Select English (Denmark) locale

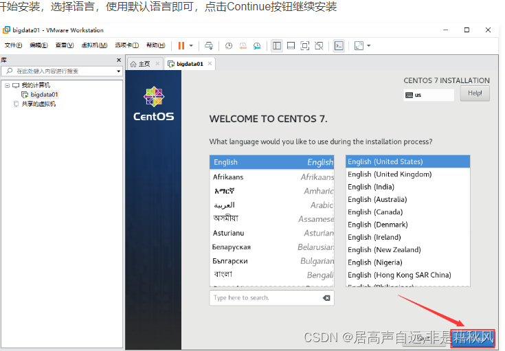tap(407, 225)
